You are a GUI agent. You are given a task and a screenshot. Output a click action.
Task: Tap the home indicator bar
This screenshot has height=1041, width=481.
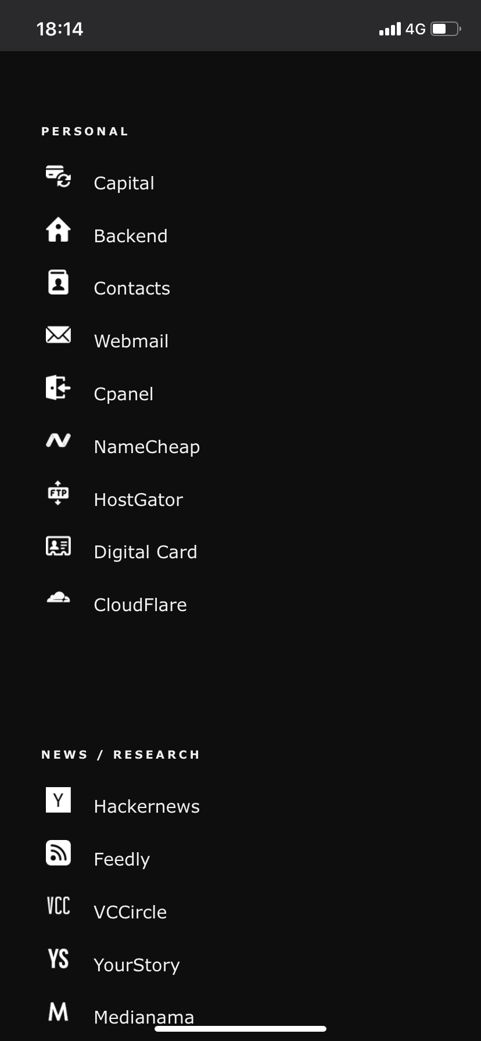(240, 1029)
